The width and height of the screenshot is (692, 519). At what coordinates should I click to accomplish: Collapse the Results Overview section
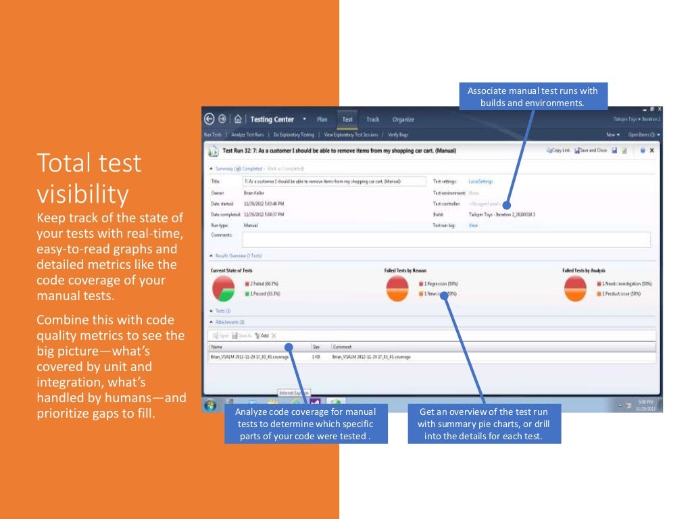(x=211, y=255)
